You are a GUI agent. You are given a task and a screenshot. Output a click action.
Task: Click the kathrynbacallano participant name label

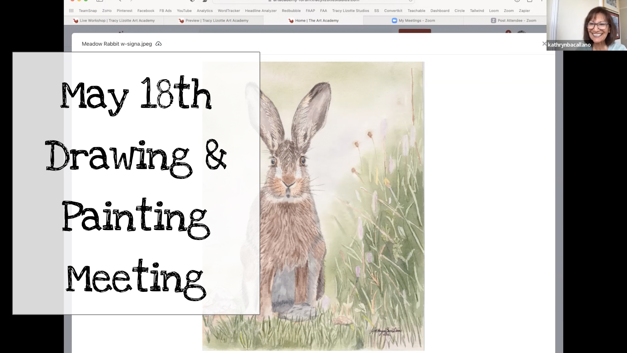pyautogui.click(x=569, y=45)
